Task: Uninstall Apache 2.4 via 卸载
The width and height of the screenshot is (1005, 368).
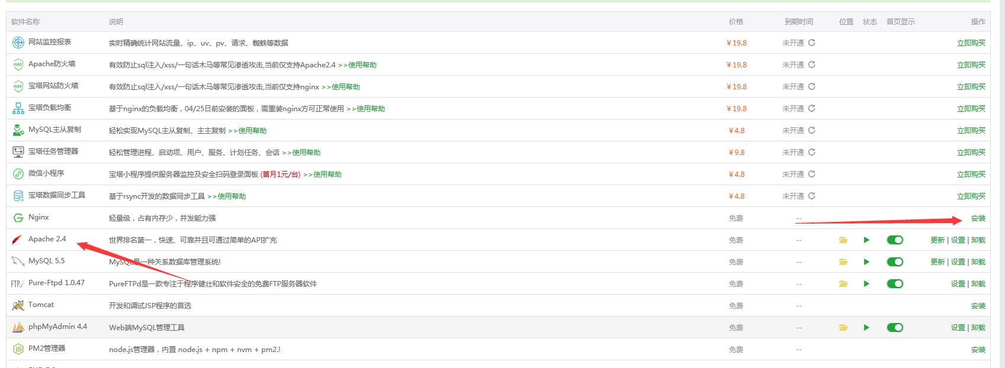Action: pos(978,240)
